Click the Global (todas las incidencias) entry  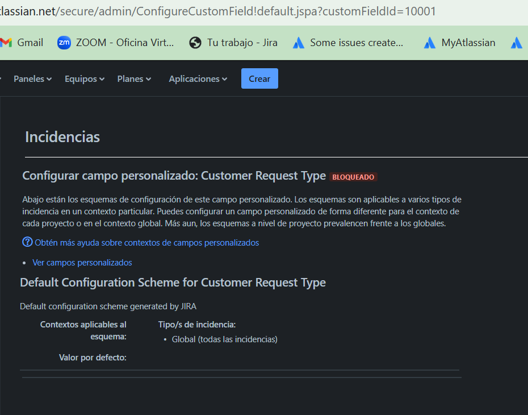coord(225,339)
